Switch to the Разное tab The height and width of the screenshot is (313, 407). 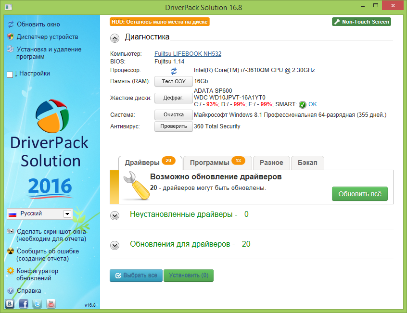pyautogui.click(x=271, y=163)
